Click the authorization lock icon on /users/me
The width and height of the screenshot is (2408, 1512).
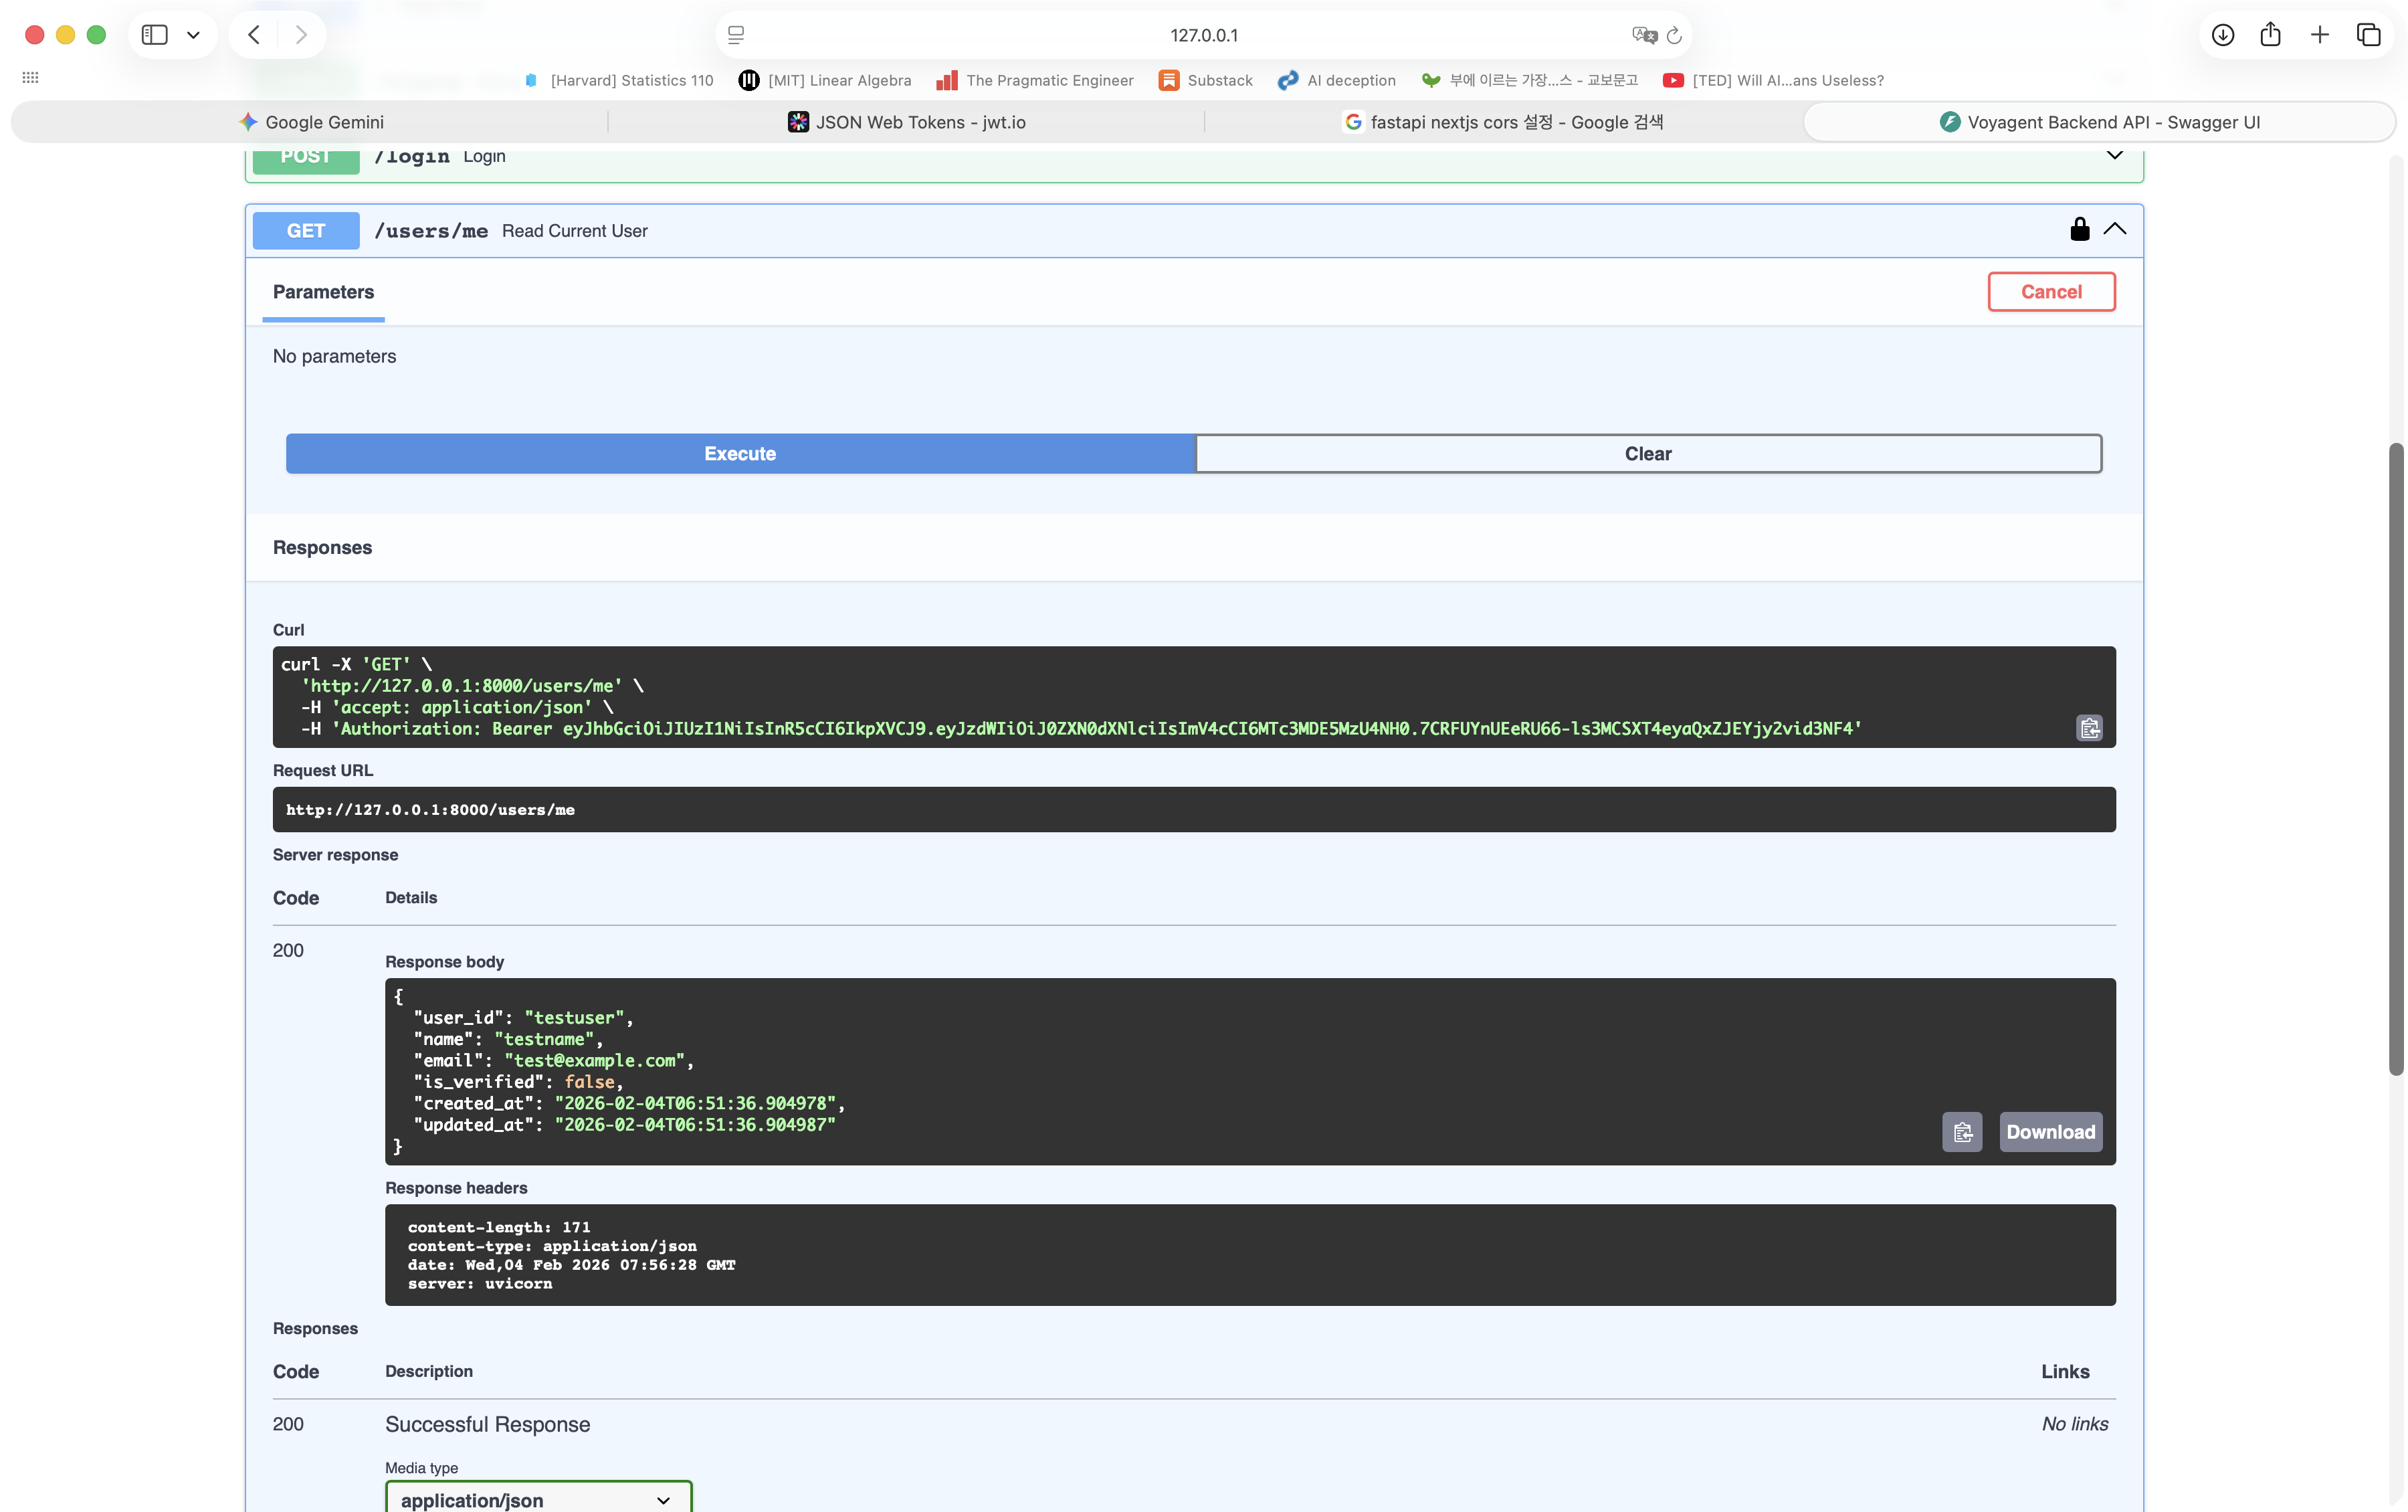(2079, 229)
